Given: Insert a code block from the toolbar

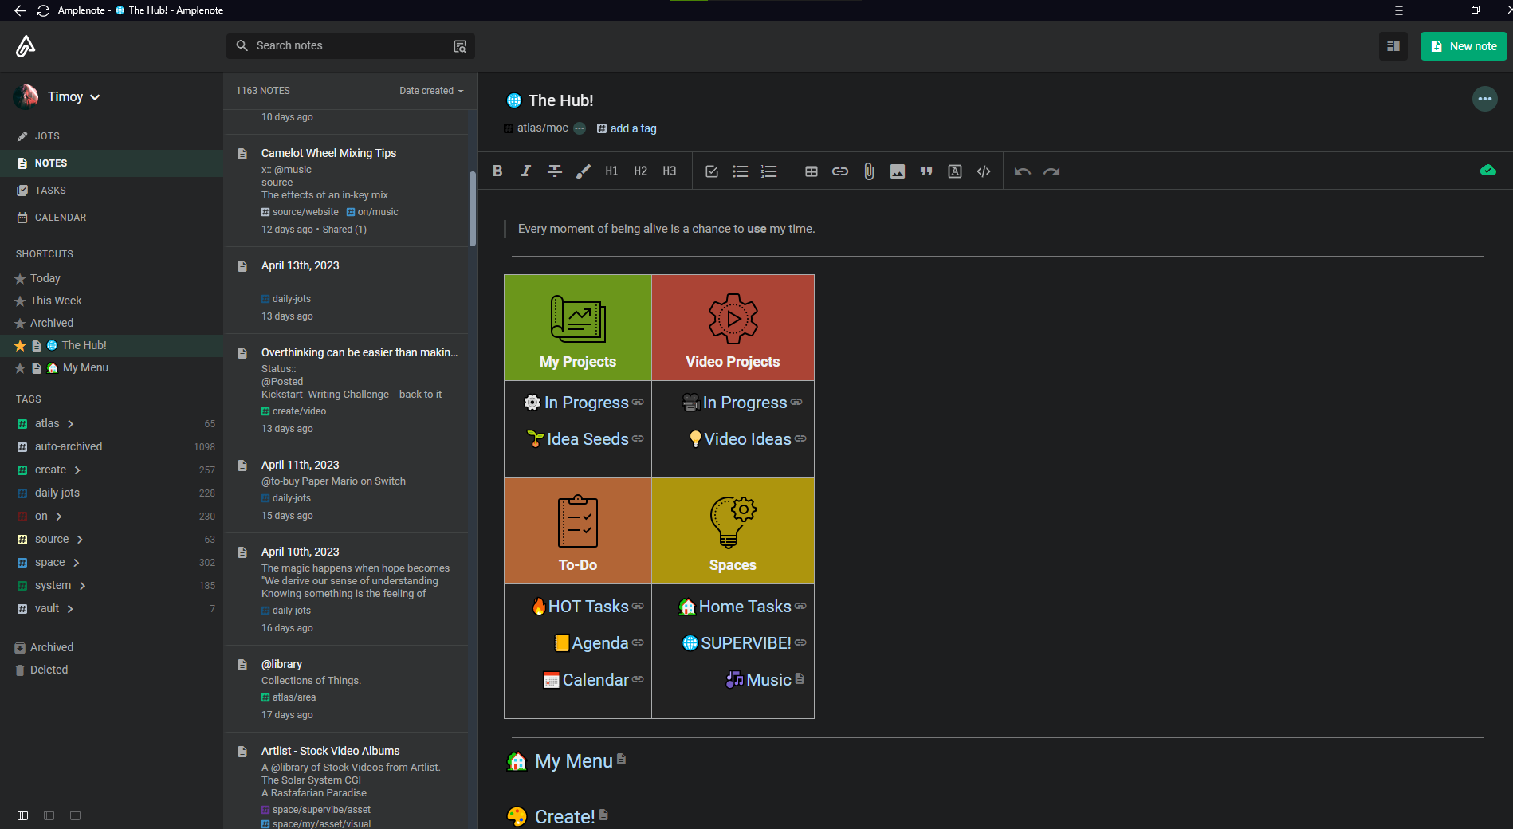Looking at the screenshot, I should [983, 171].
